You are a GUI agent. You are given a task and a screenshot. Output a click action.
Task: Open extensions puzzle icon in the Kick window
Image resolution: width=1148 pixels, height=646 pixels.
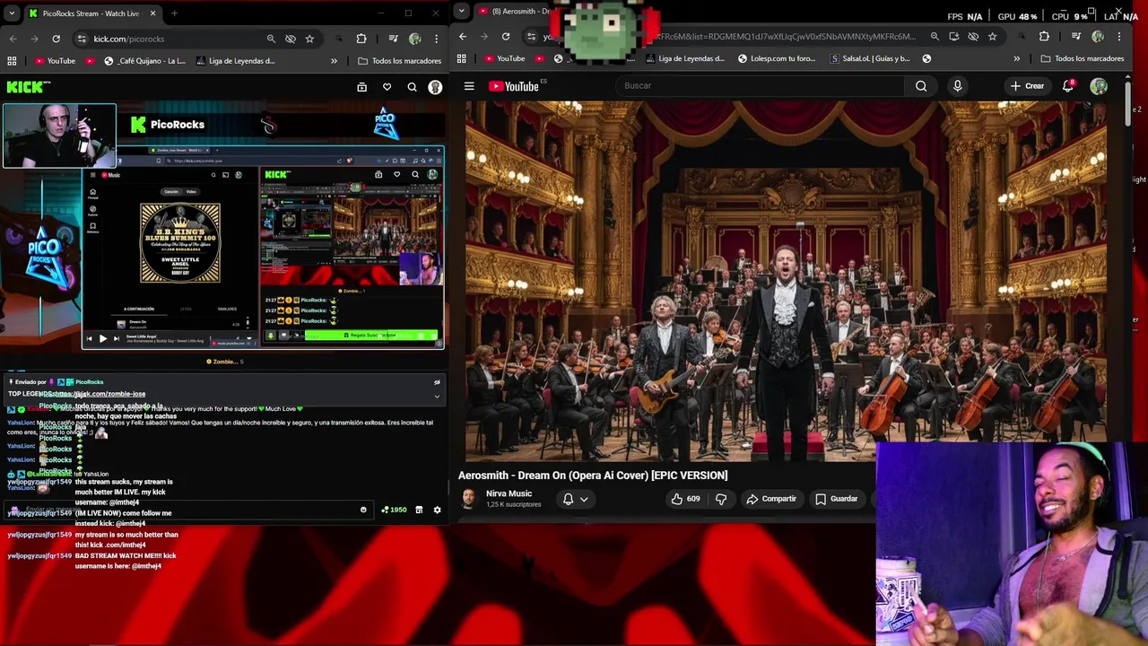pyautogui.click(x=361, y=39)
